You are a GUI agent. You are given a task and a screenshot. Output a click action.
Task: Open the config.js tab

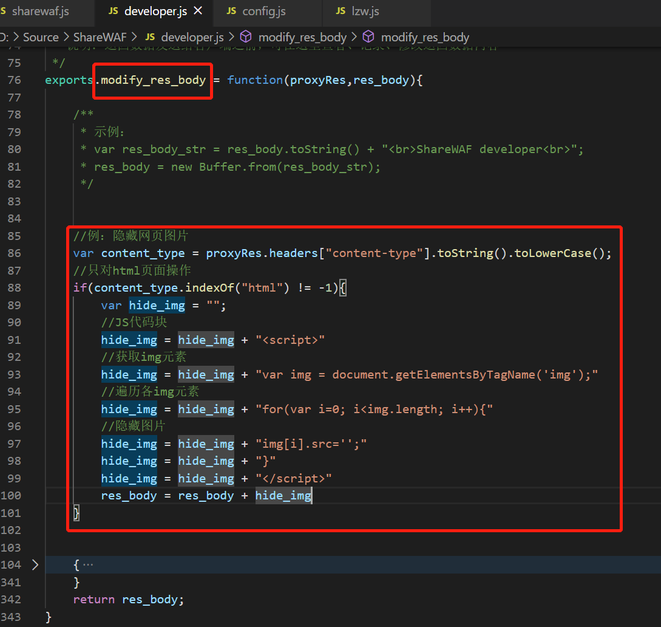[x=264, y=12]
